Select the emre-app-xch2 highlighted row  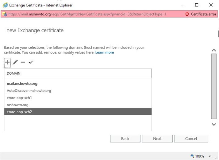78,112
